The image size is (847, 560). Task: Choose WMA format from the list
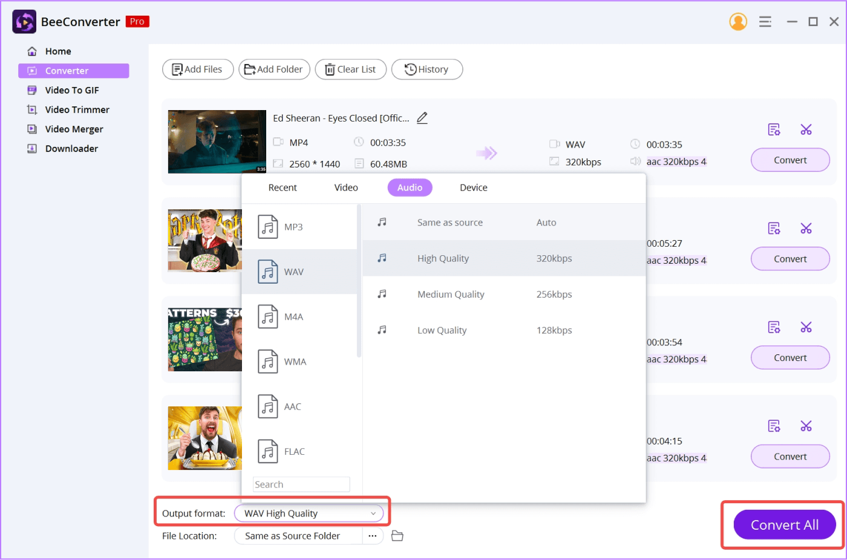299,362
